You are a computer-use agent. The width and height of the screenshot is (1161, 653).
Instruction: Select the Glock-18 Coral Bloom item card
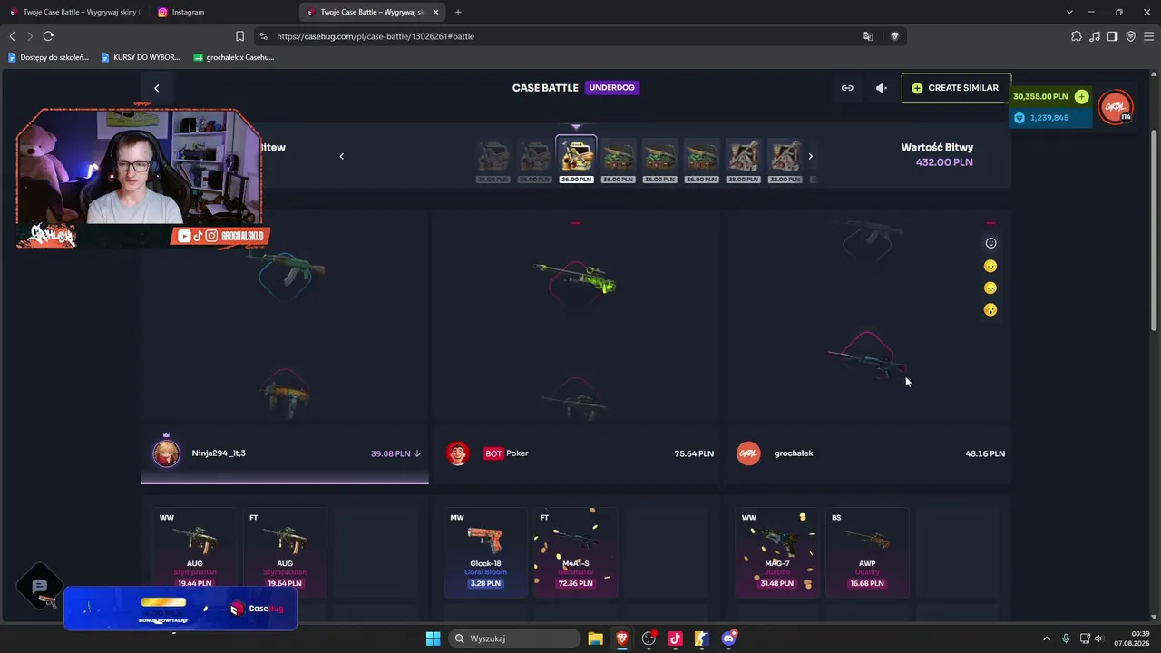click(485, 553)
